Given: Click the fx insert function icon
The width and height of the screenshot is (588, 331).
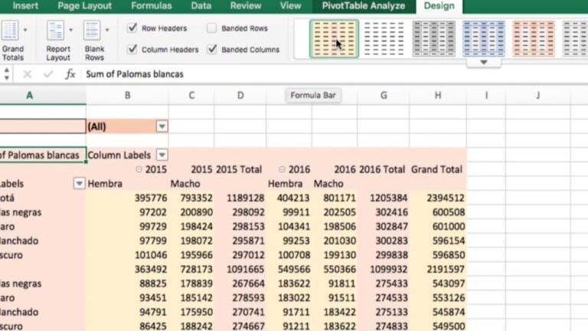Looking at the screenshot, I should [70, 74].
